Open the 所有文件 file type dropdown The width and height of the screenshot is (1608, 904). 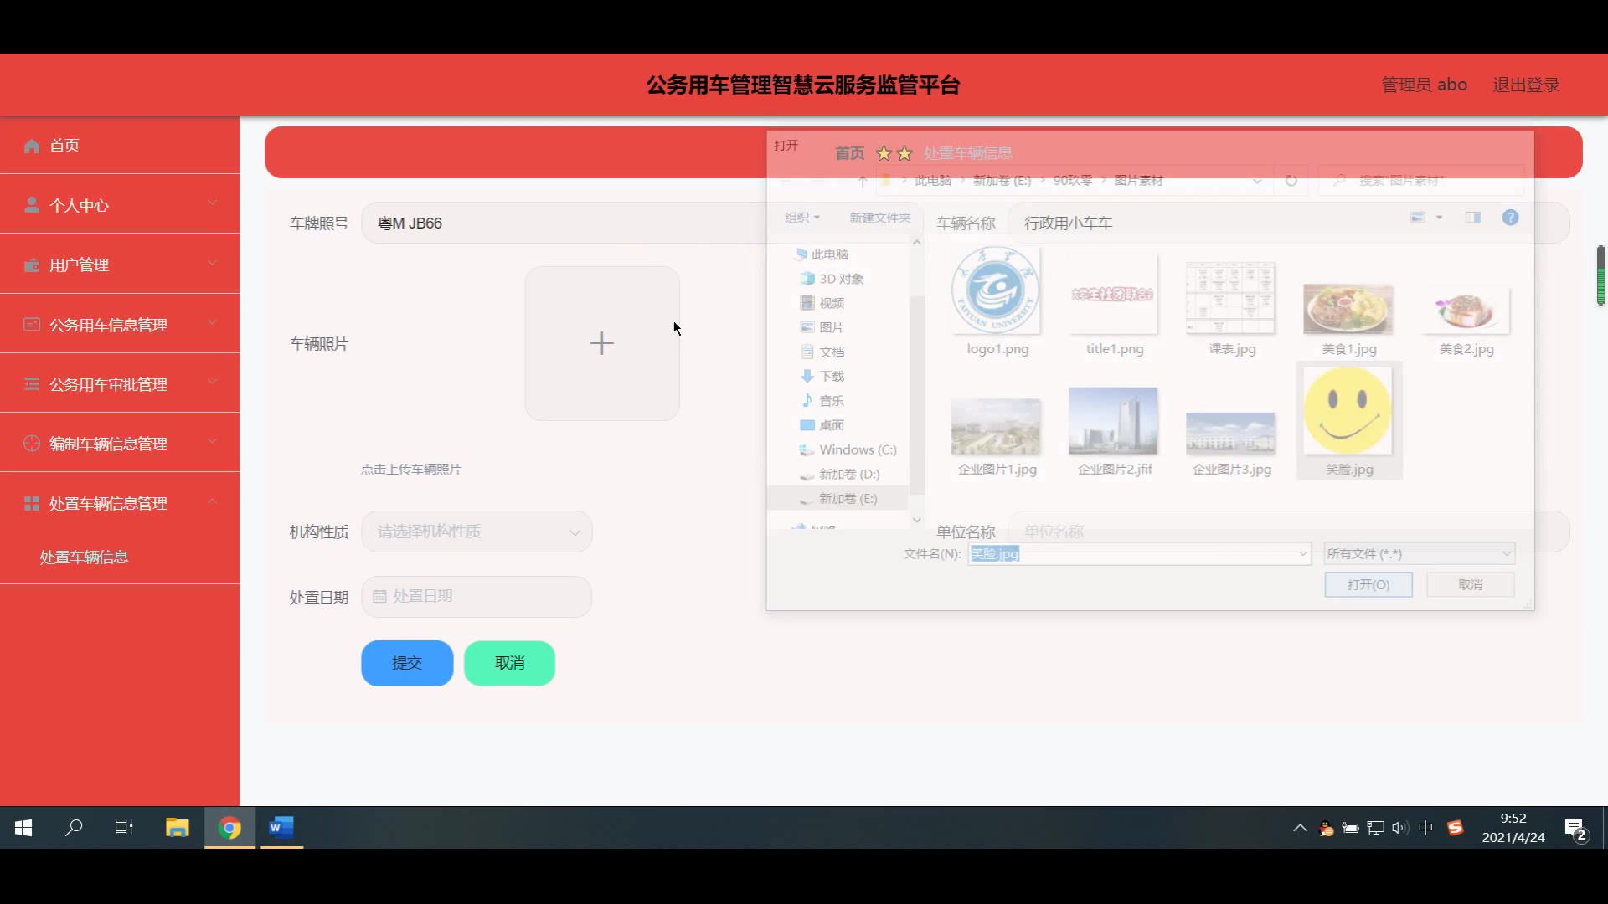coord(1419,554)
